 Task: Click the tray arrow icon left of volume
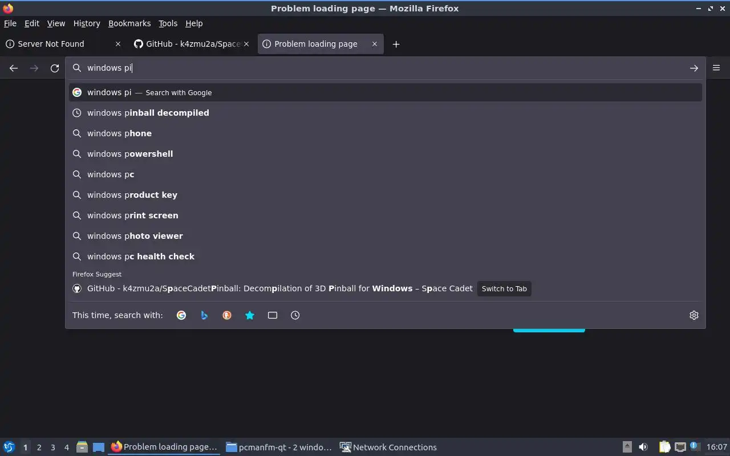click(x=627, y=447)
